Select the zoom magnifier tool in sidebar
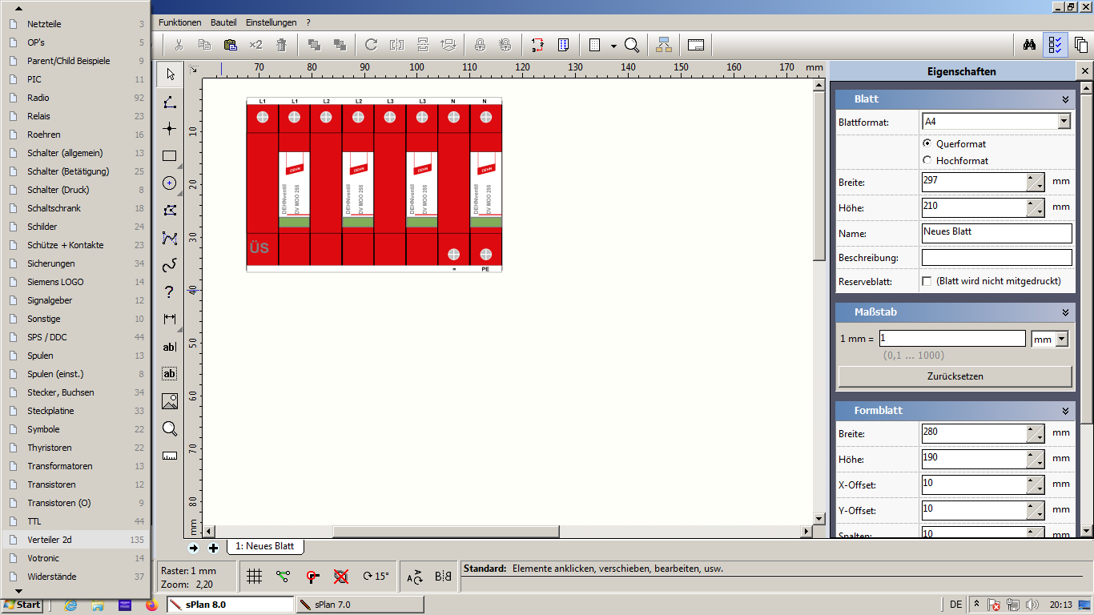This screenshot has height=615, width=1094. tap(170, 428)
